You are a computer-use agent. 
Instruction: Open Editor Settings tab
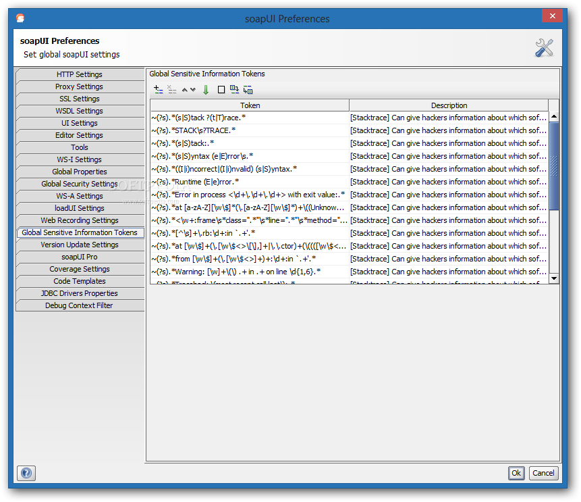(80, 135)
